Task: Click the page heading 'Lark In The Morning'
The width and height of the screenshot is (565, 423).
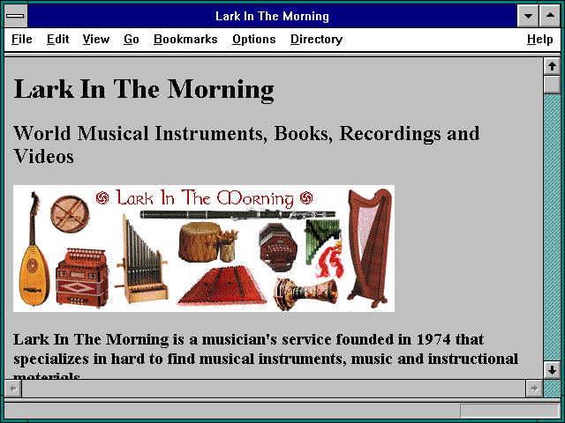Action: coord(144,89)
